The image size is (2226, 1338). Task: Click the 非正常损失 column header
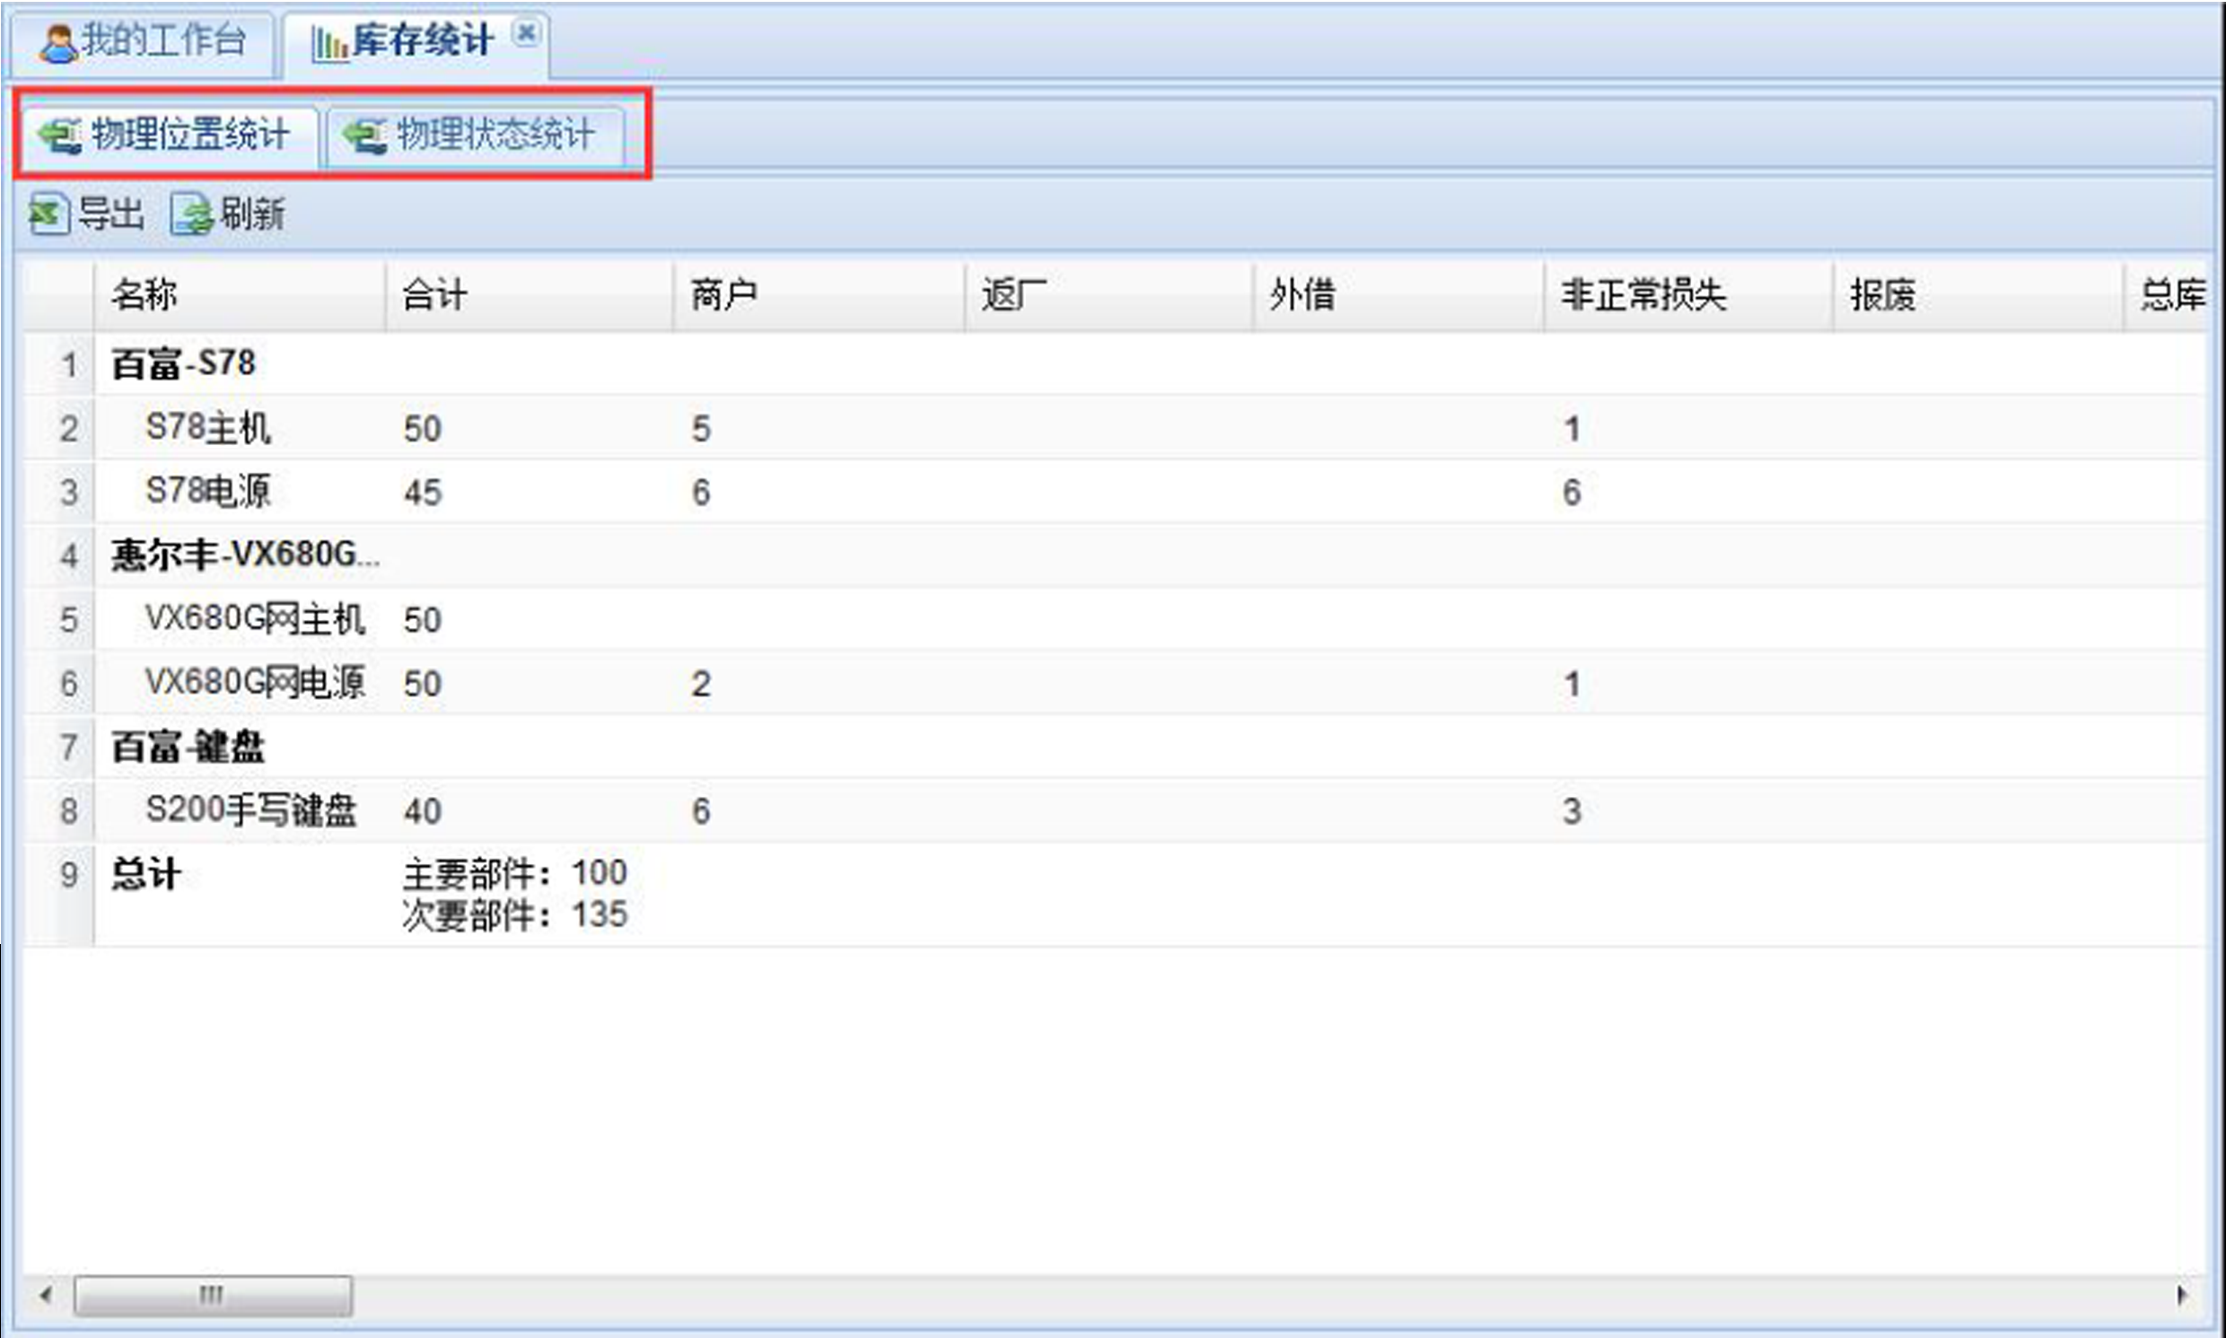pyautogui.click(x=1643, y=295)
